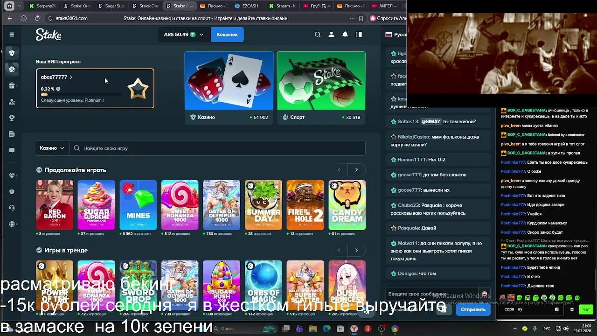Open the Orbs of Magic game tile

click(264, 285)
